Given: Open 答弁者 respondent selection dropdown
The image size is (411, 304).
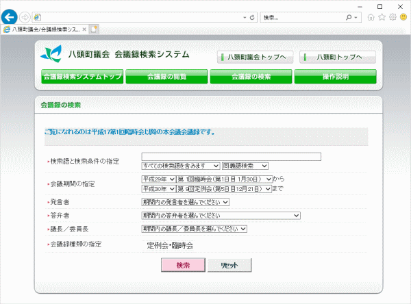Looking at the screenshot, I should (x=221, y=216).
